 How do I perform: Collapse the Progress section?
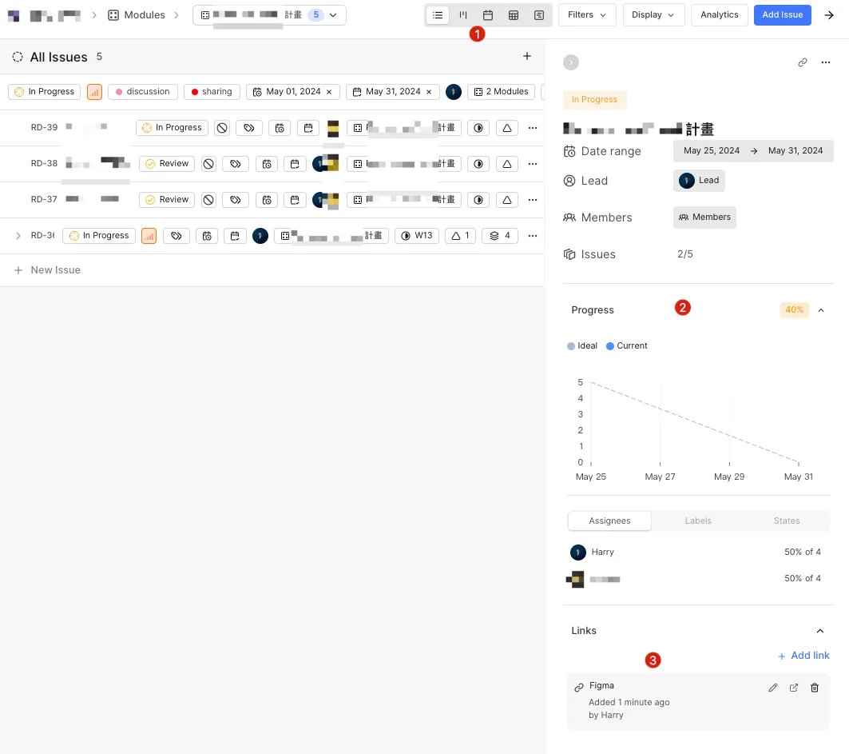(x=820, y=310)
